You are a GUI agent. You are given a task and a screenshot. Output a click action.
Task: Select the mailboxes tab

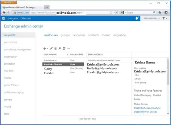click(51, 35)
